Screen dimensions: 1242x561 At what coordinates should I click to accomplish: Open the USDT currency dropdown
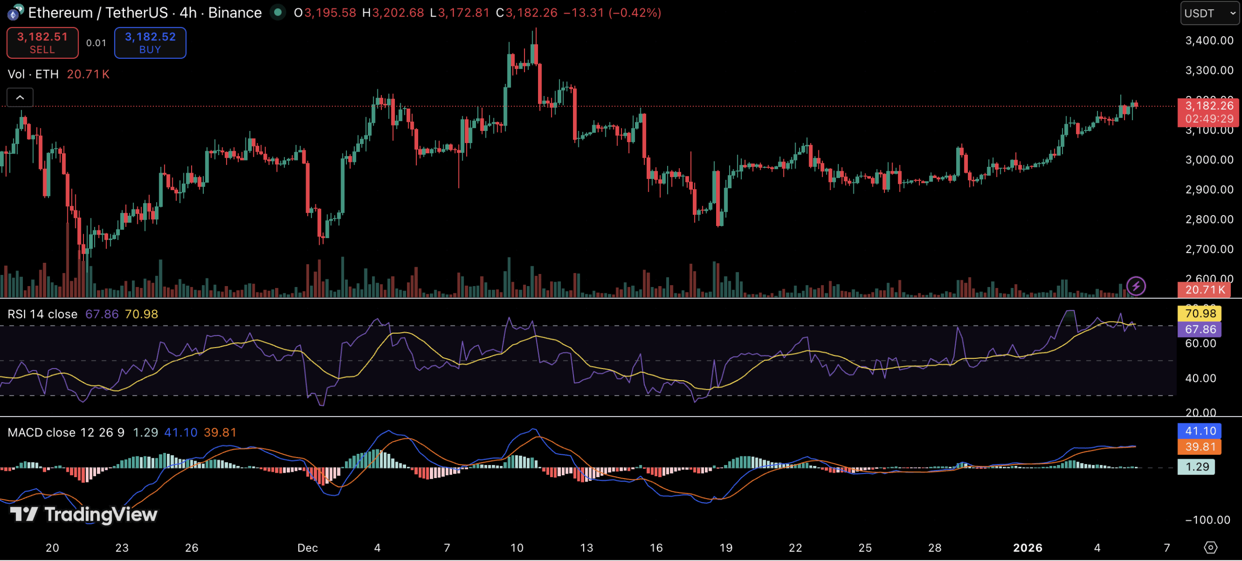coord(1209,13)
